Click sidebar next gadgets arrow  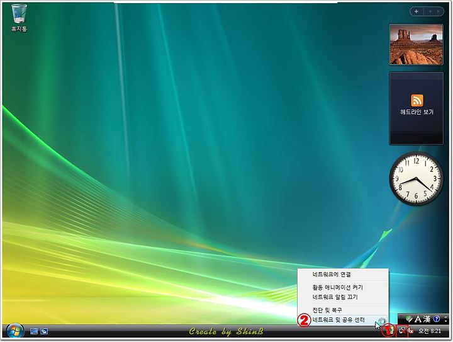tap(439, 11)
